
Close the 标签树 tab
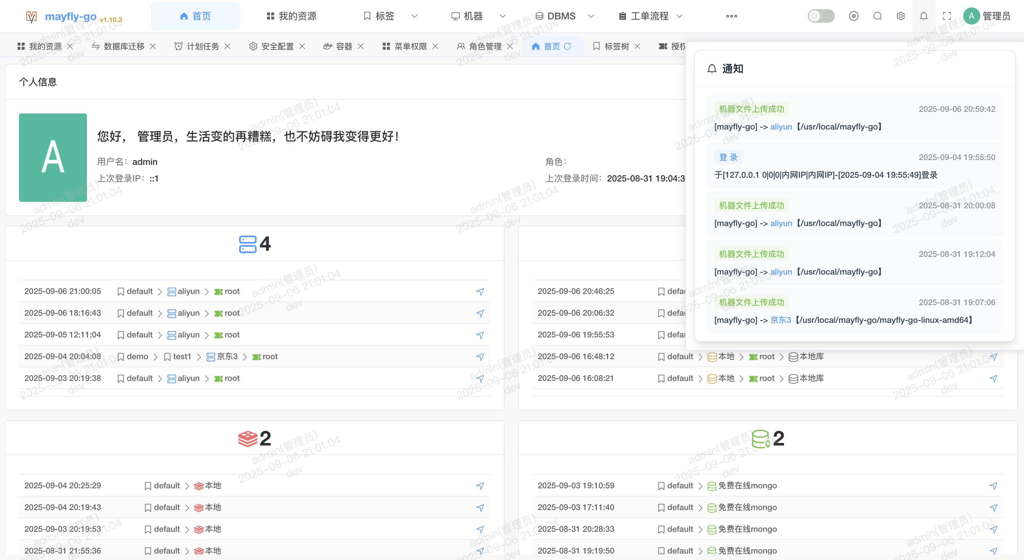point(637,46)
